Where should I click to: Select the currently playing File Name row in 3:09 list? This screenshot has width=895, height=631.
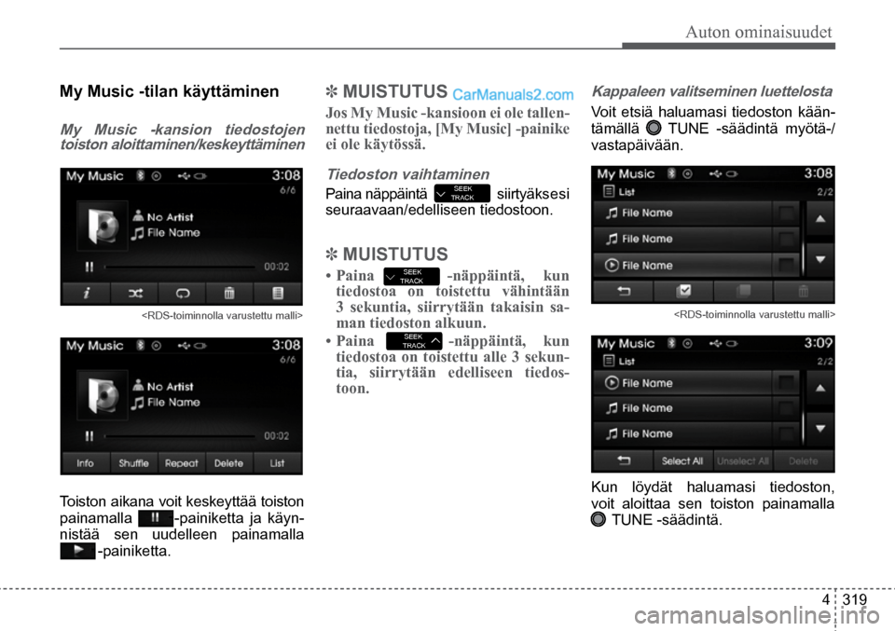tap(695, 383)
